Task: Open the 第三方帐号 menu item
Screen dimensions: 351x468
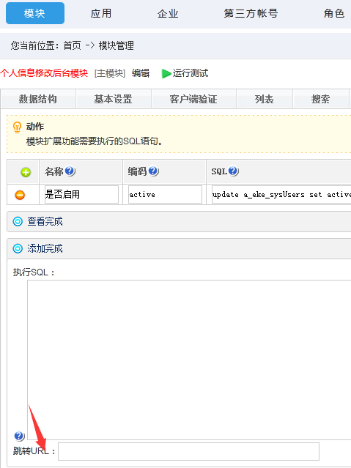Action: [251, 13]
